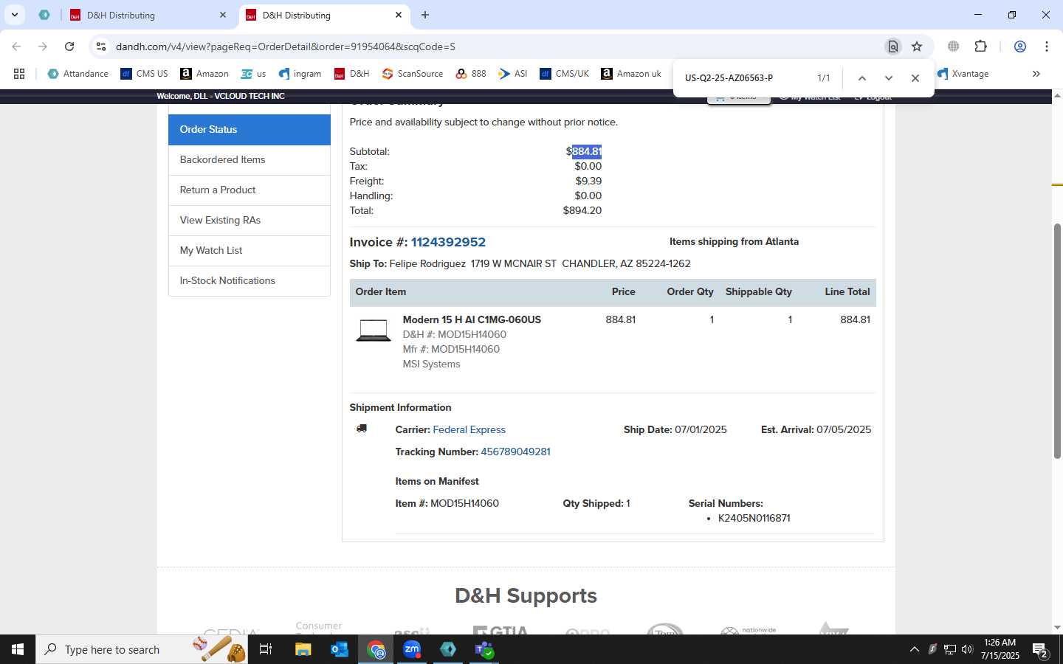Open the Federal Express carrier link
Image resolution: width=1063 pixels, height=664 pixels.
tap(469, 429)
